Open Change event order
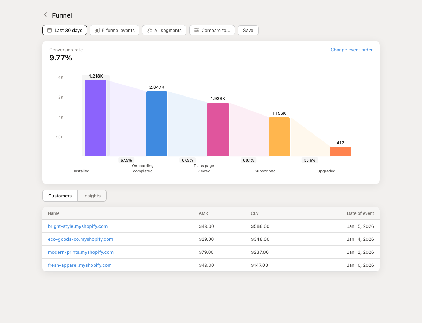422x323 pixels. [352, 50]
